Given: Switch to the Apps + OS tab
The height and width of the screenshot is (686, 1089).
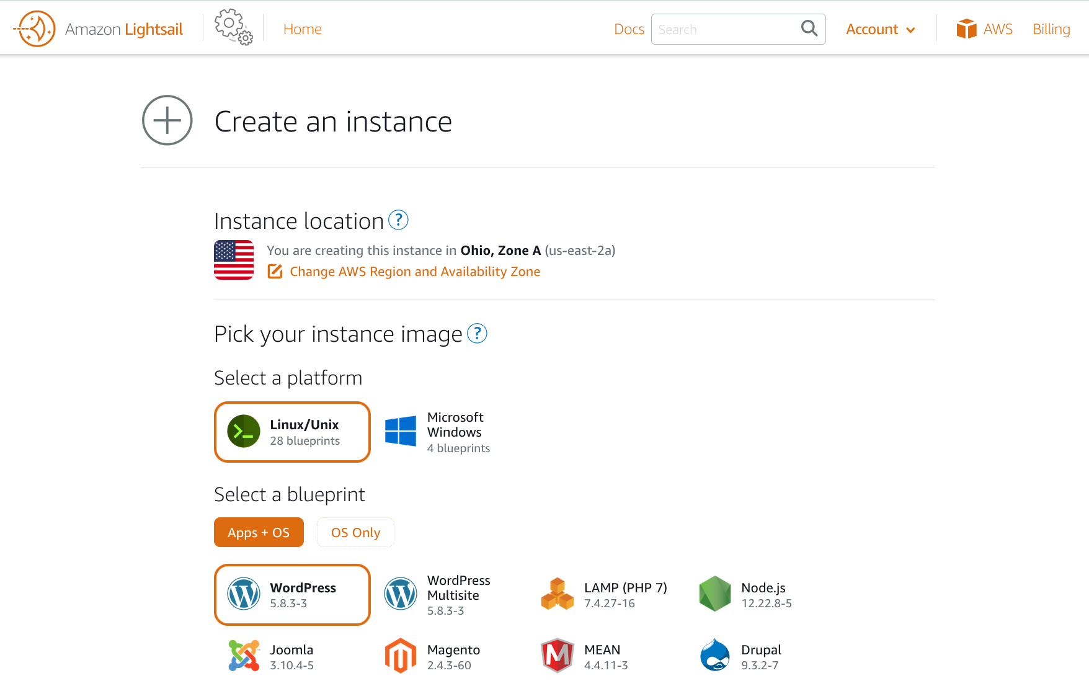Looking at the screenshot, I should 259,532.
